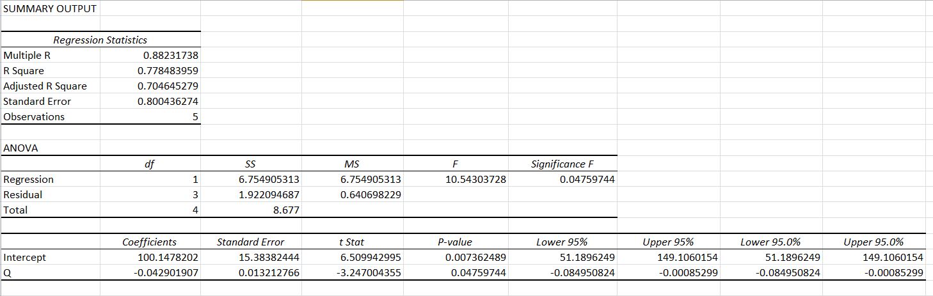Select the SUMMARY OUTPUT title cell
Screen dimensions: 933x296
[50, 9]
